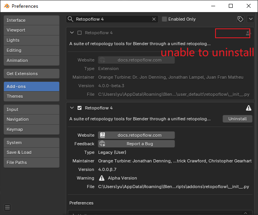
Task: Go to Animation preferences
Action: (x=32, y=60)
